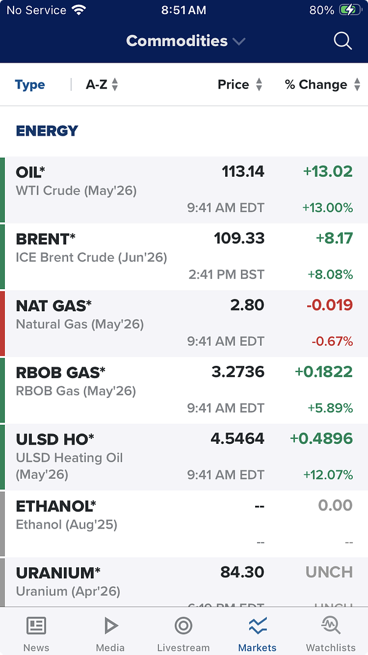Viewport: 368px width, 655px height.
Task: Tap the search magnifier icon
Action: [x=343, y=41]
